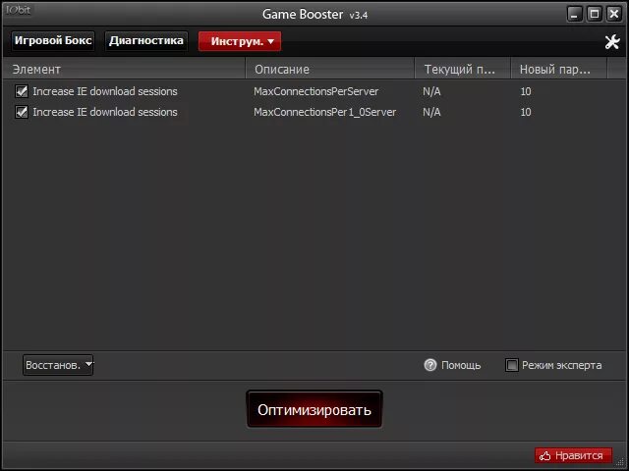Uncheck the MaxConnectionsPer1_0Server row checkbox

tap(22, 112)
